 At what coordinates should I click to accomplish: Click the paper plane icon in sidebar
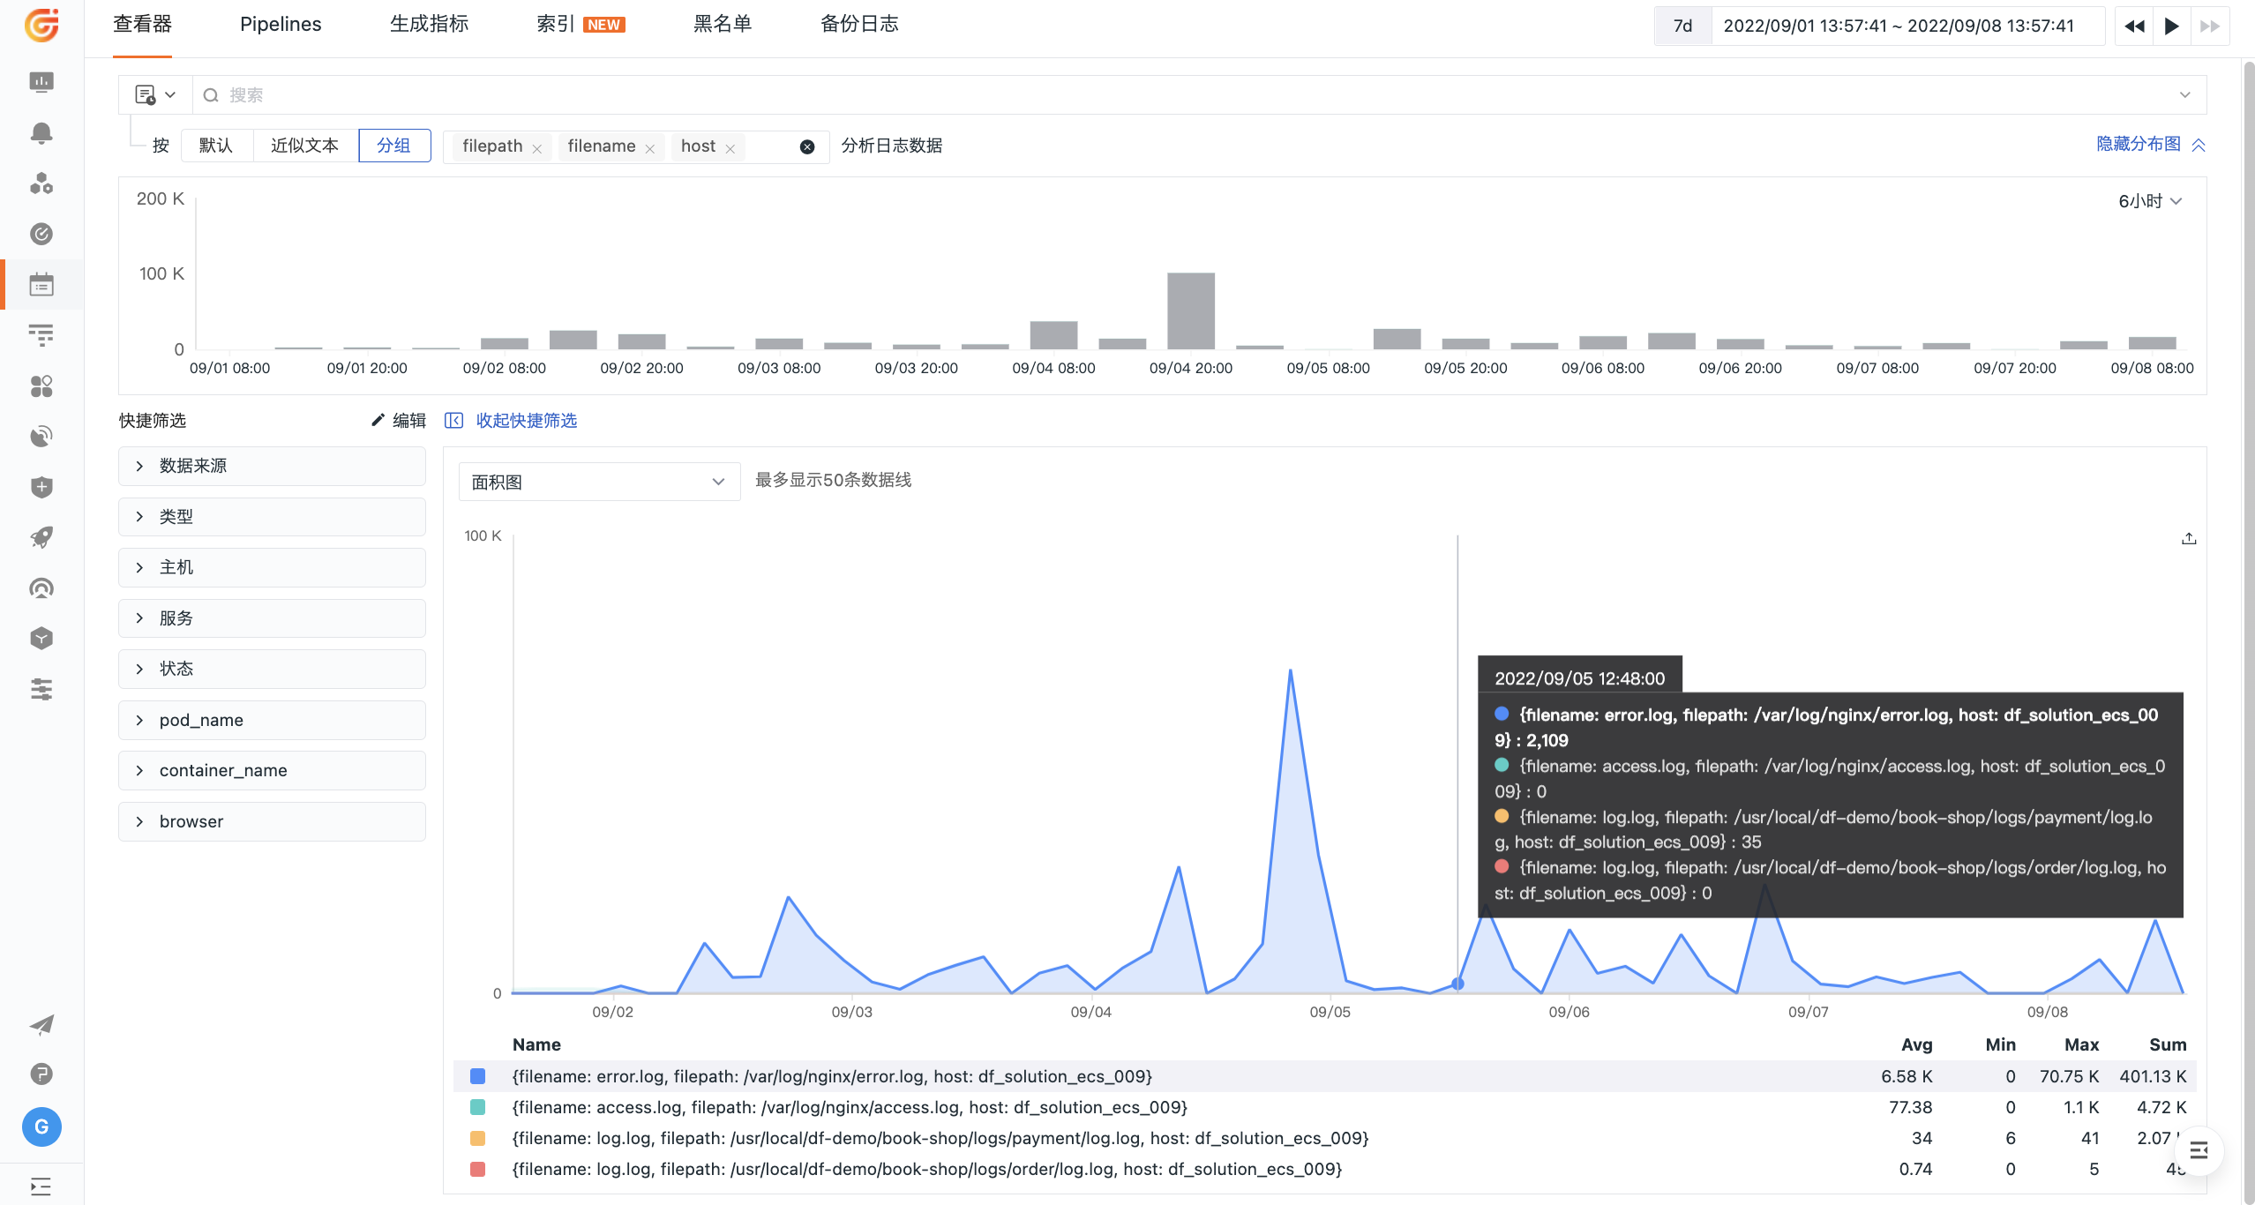point(41,1024)
